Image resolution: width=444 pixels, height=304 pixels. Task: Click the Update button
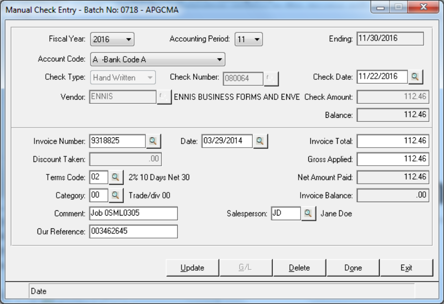[x=192, y=267]
